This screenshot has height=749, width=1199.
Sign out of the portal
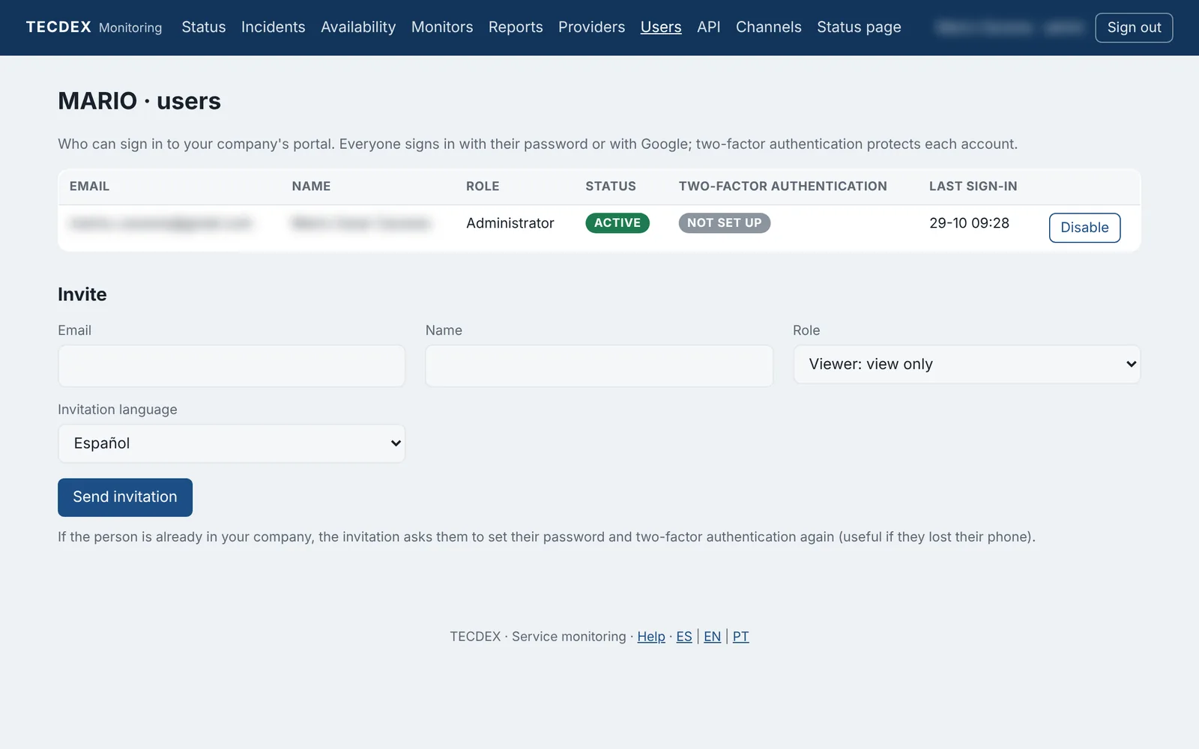tap(1134, 28)
